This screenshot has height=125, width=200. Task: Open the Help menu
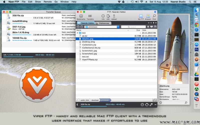[x=74, y=2]
